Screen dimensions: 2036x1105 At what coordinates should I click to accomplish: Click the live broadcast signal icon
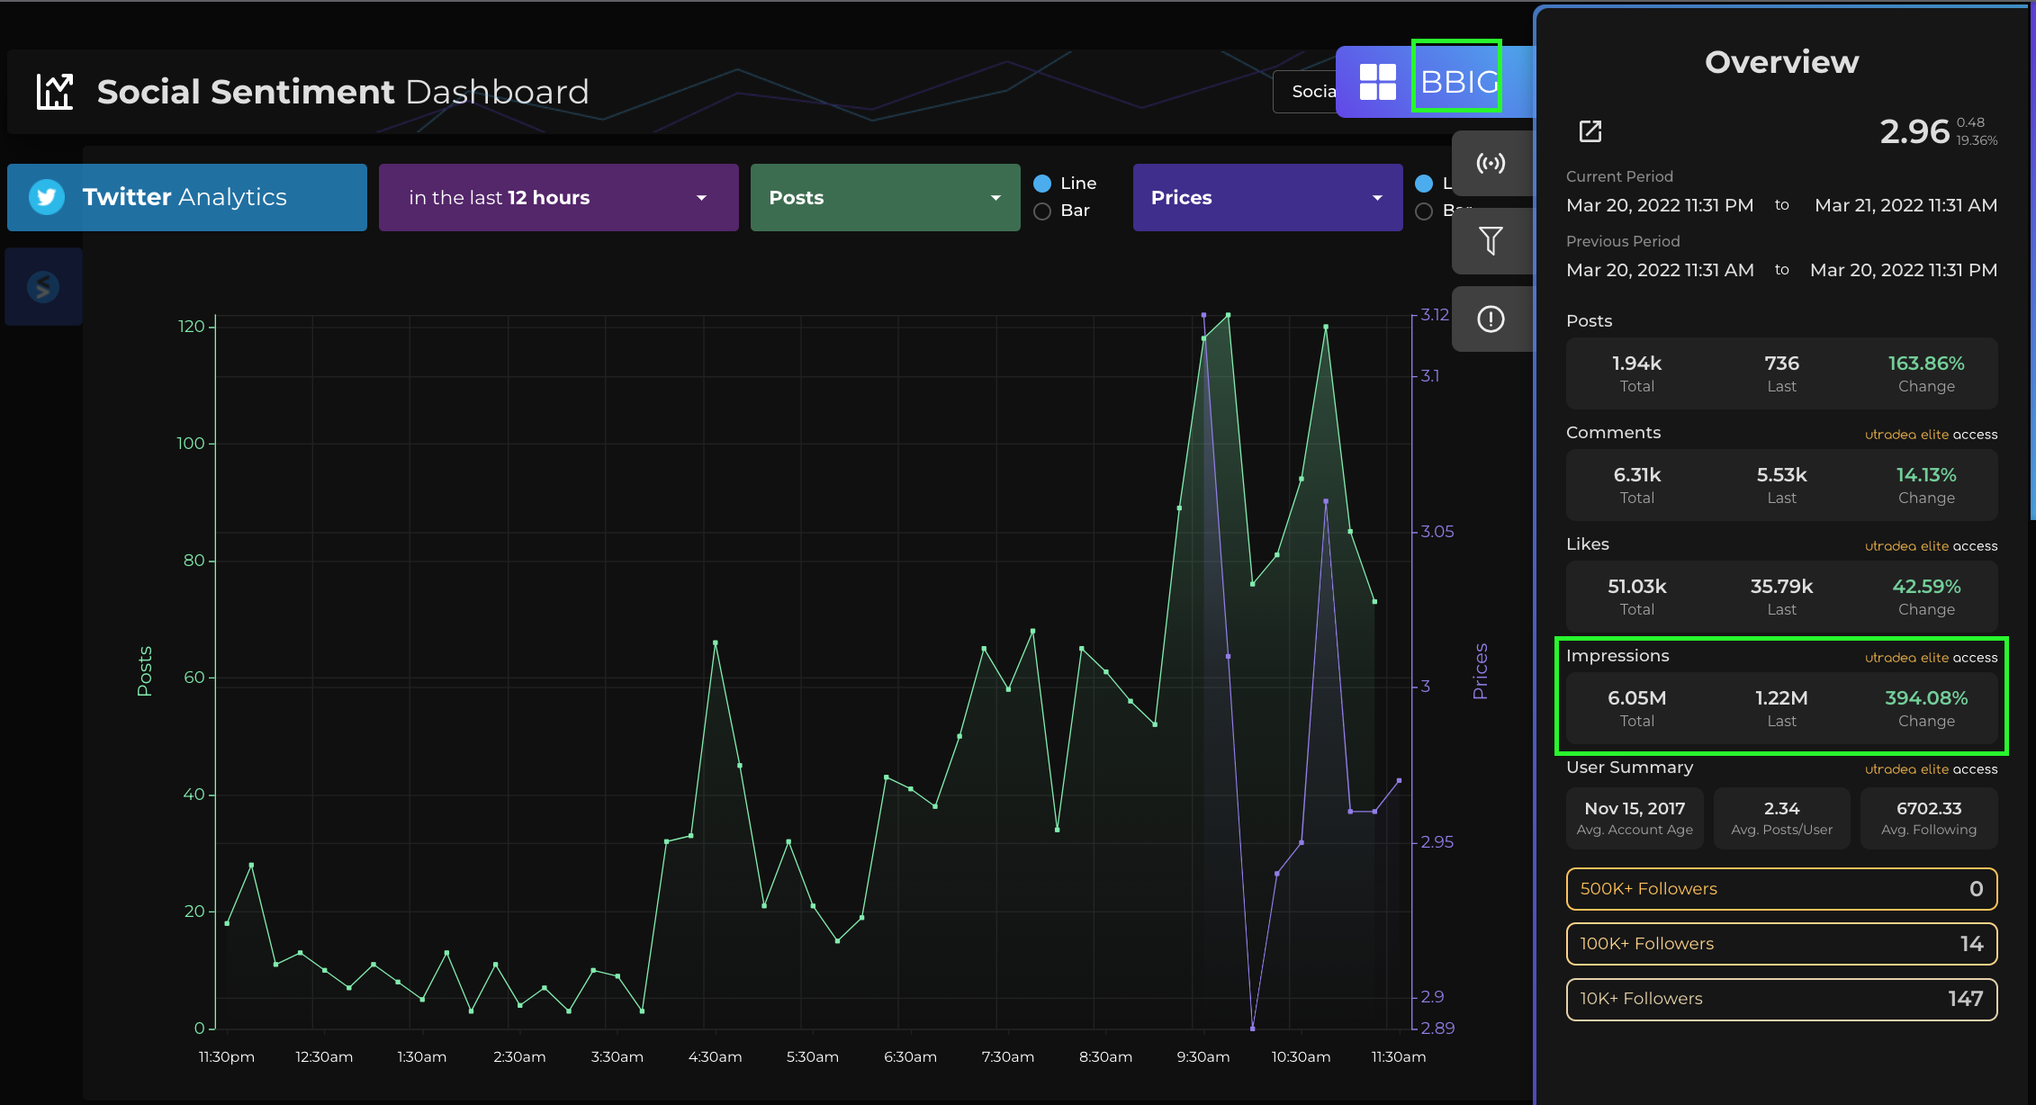tap(1491, 163)
